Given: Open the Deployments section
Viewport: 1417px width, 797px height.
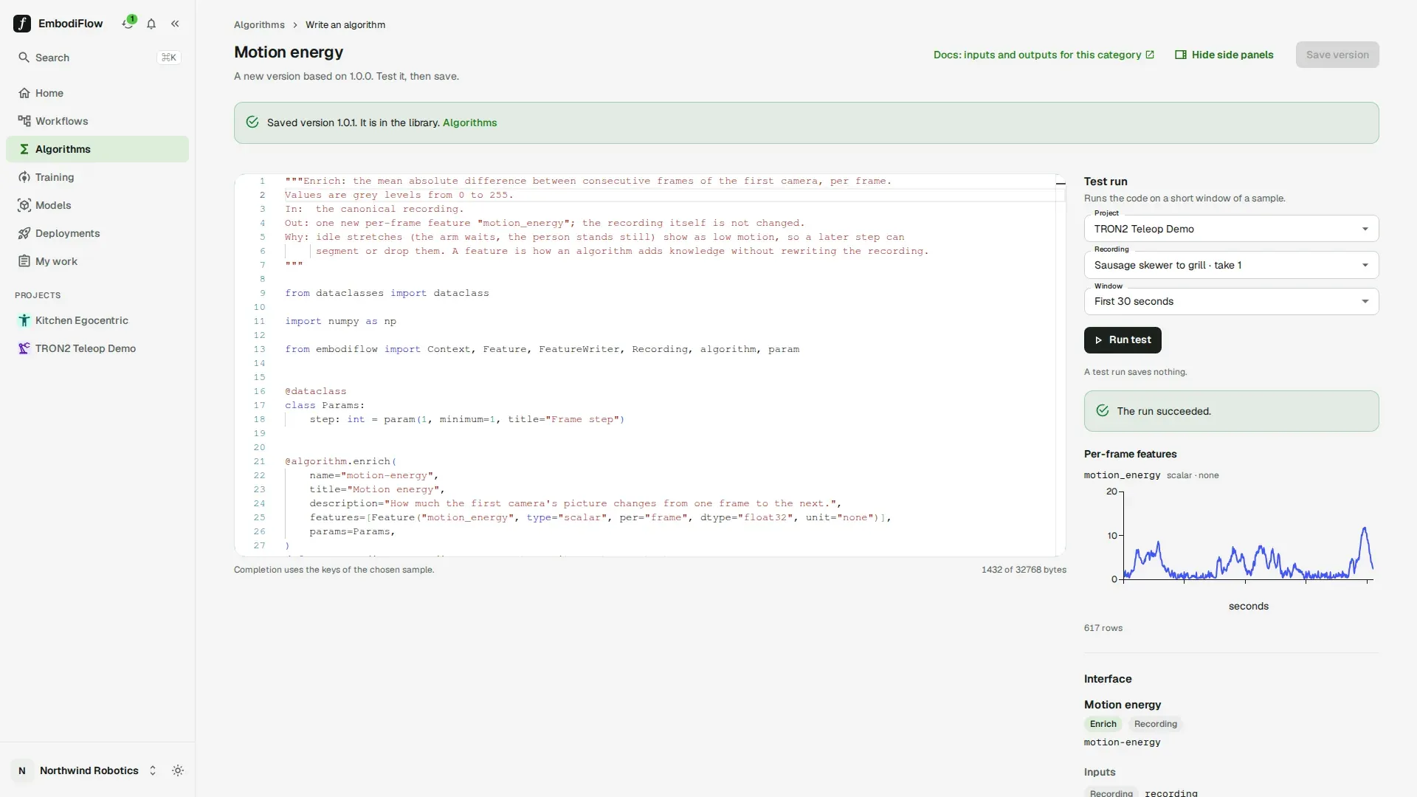Looking at the screenshot, I should (97, 233).
